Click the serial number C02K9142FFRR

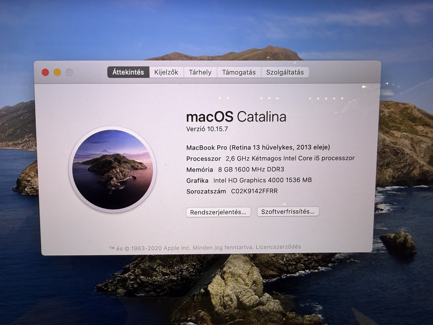tap(254, 191)
